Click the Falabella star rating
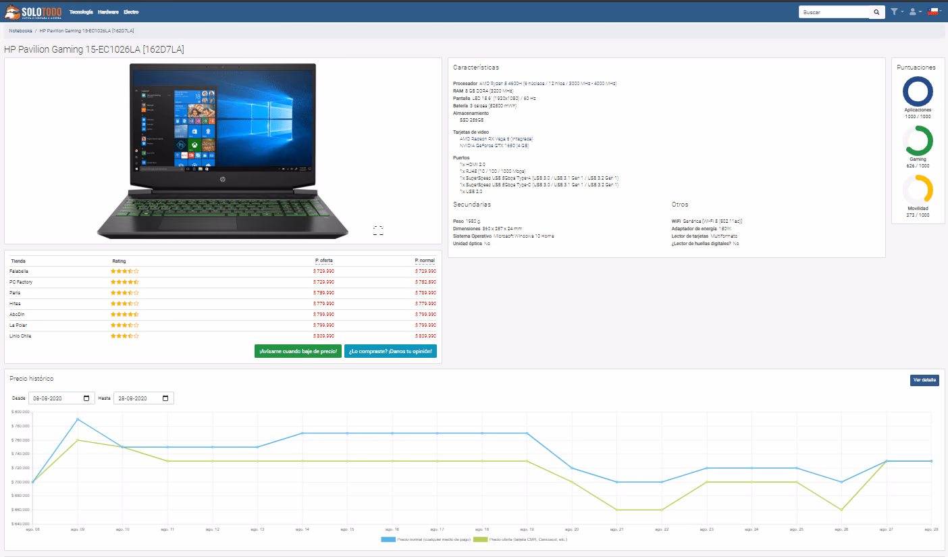Screen dimensions: 948x557 click(125, 271)
